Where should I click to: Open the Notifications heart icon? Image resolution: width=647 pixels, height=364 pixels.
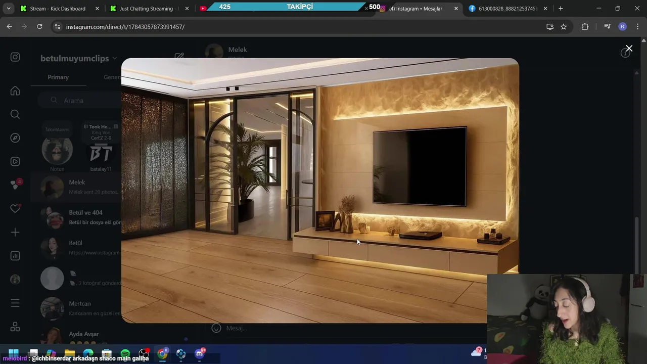[x=15, y=208]
